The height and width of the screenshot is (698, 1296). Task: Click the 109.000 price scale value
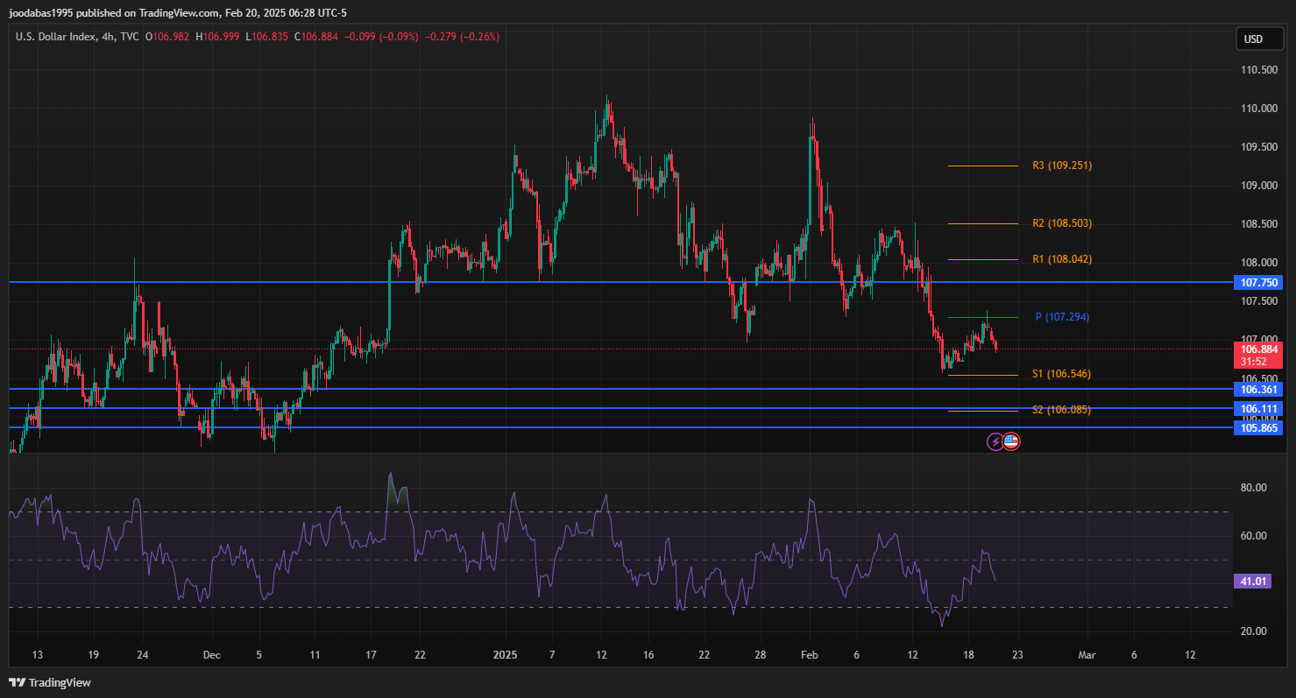1257,186
